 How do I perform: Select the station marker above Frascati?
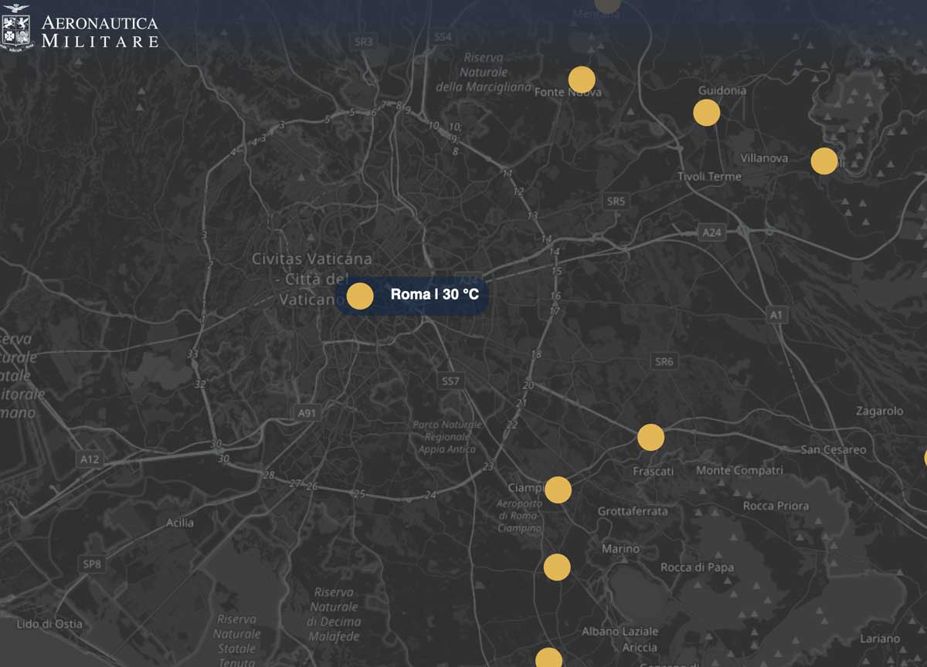pos(651,437)
